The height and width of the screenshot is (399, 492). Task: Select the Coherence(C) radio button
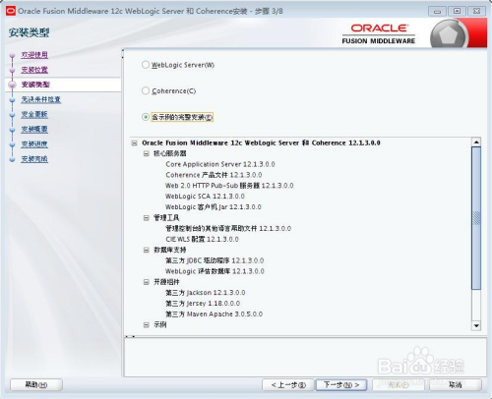coord(146,90)
